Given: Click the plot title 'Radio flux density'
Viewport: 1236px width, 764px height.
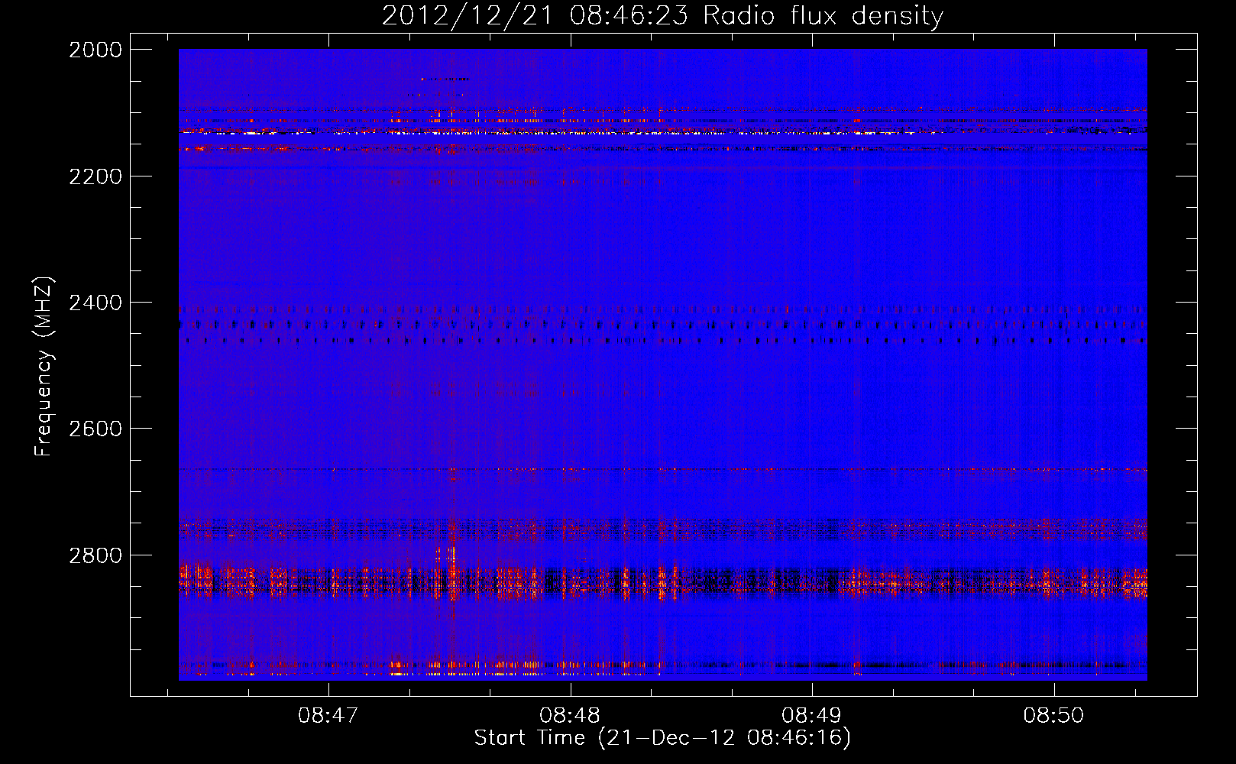Looking at the screenshot, I should (823, 15).
